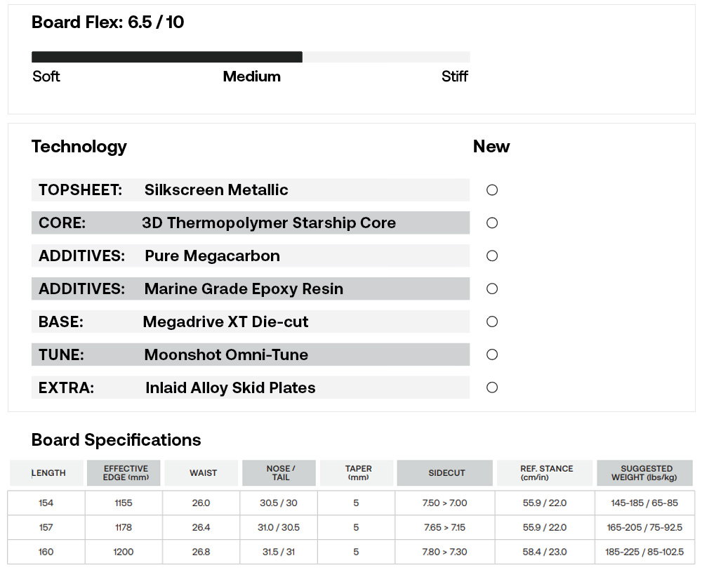The height and width of the screenshot is (570, 702).
Task: Click the 'Silkscreen Metallic' topsheet row
Action: click(x=251, y=190)
